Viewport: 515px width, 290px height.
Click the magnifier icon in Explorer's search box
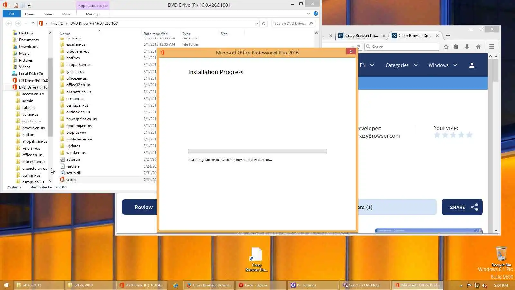click(311, 24)
